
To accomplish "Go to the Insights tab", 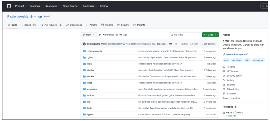I will (139, 25).
